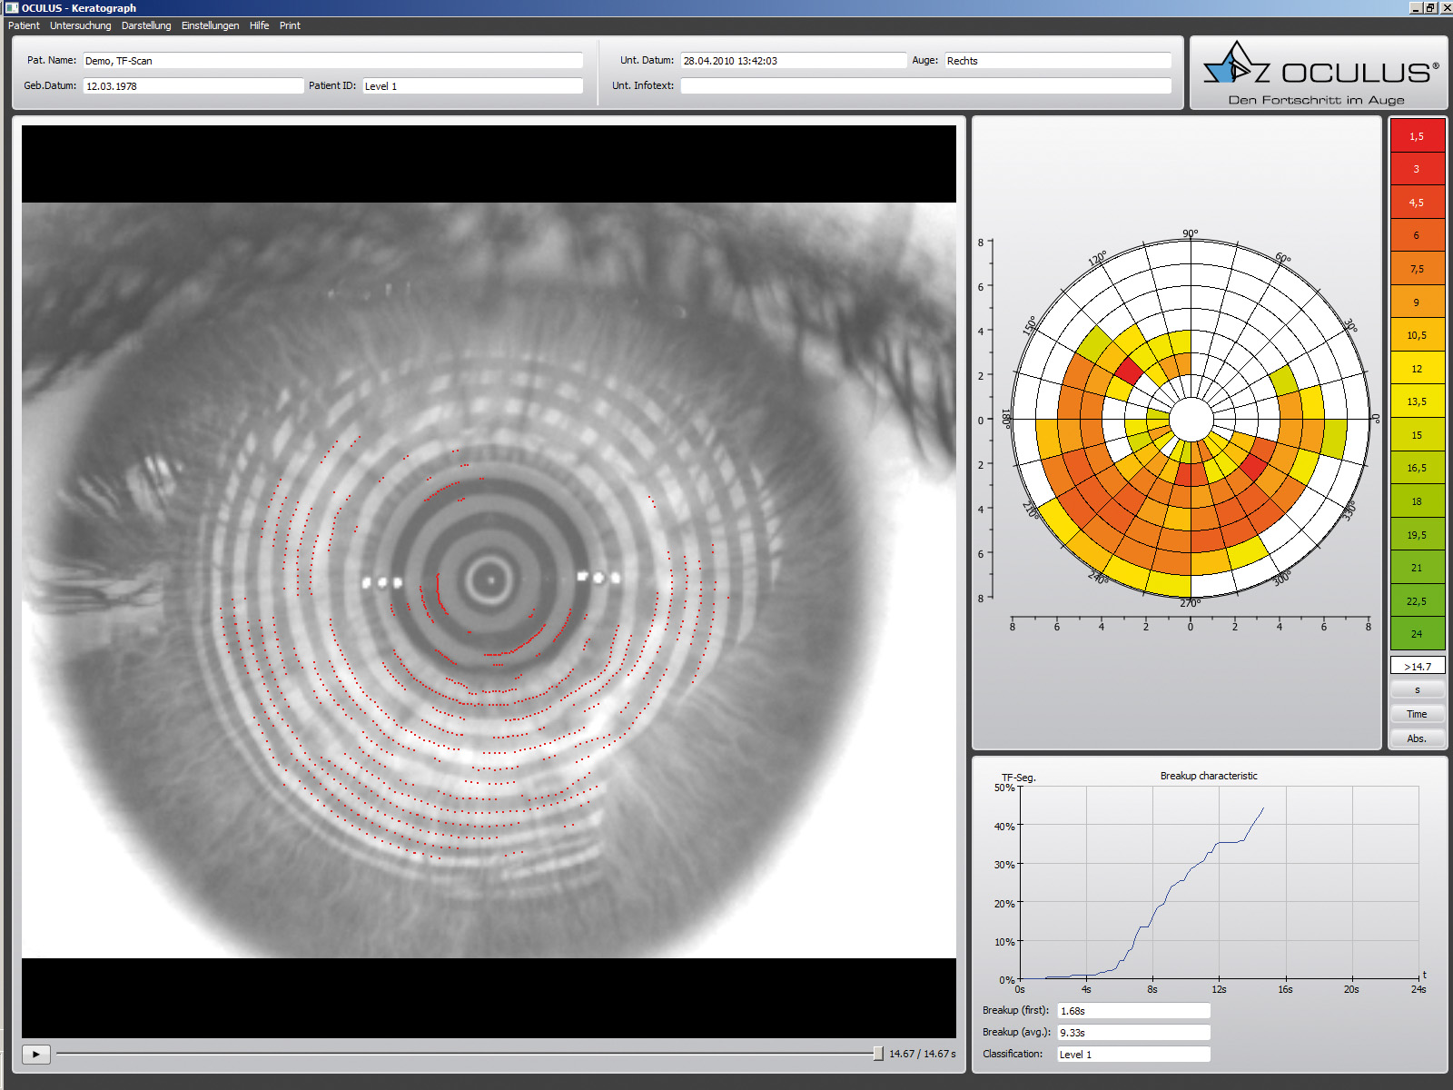Select the 13,5 color scale swatch

click(x=1418, y=401)
